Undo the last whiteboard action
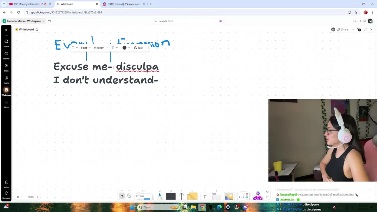Viewport: 377px width, 212px height. point(267,192)
